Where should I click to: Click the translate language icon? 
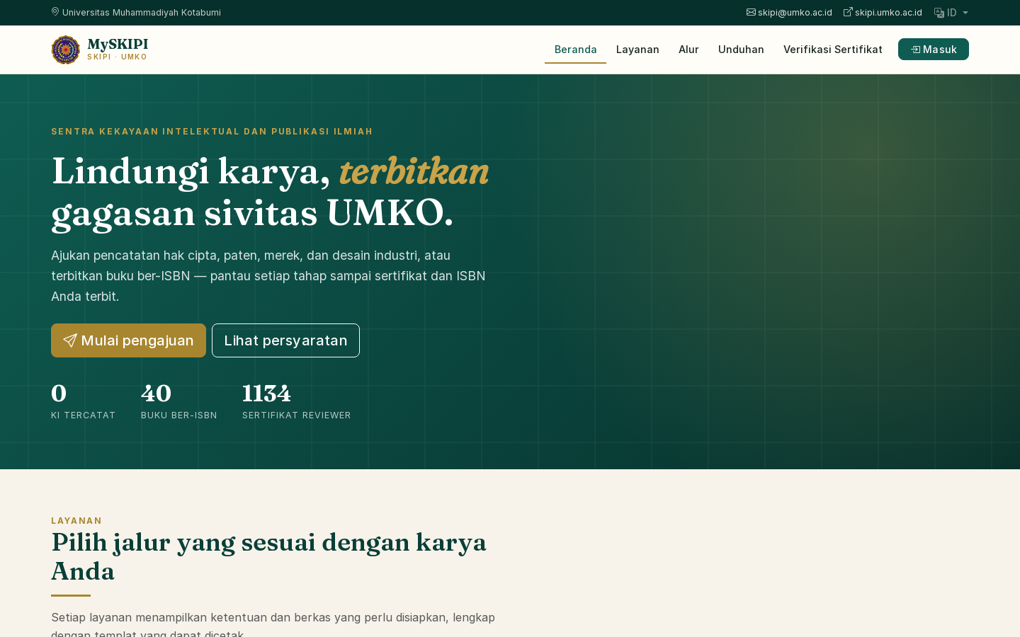pos(939,13)
